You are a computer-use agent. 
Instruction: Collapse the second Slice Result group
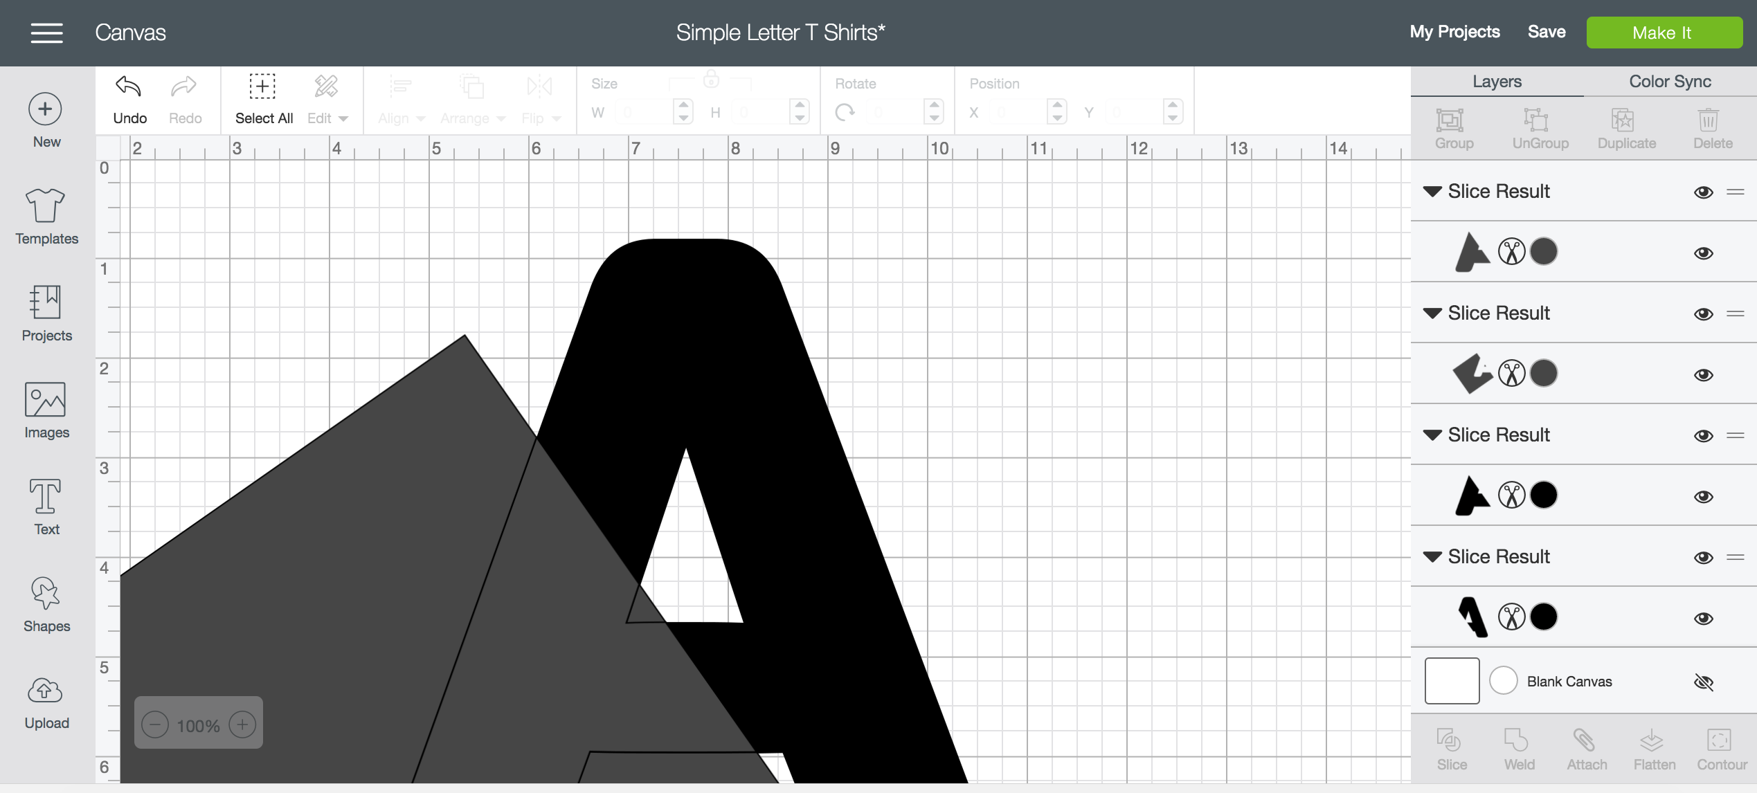tap(1432, 313)
